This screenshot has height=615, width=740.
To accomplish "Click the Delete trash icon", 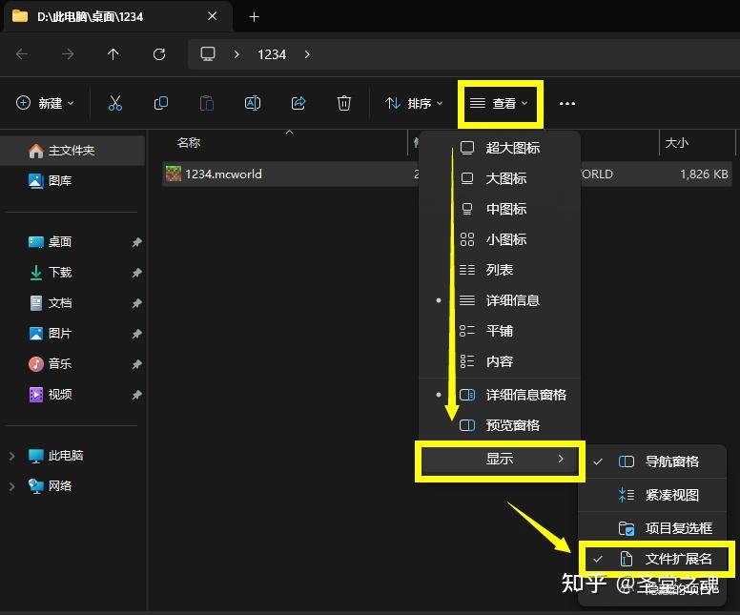I will [344, 103].
